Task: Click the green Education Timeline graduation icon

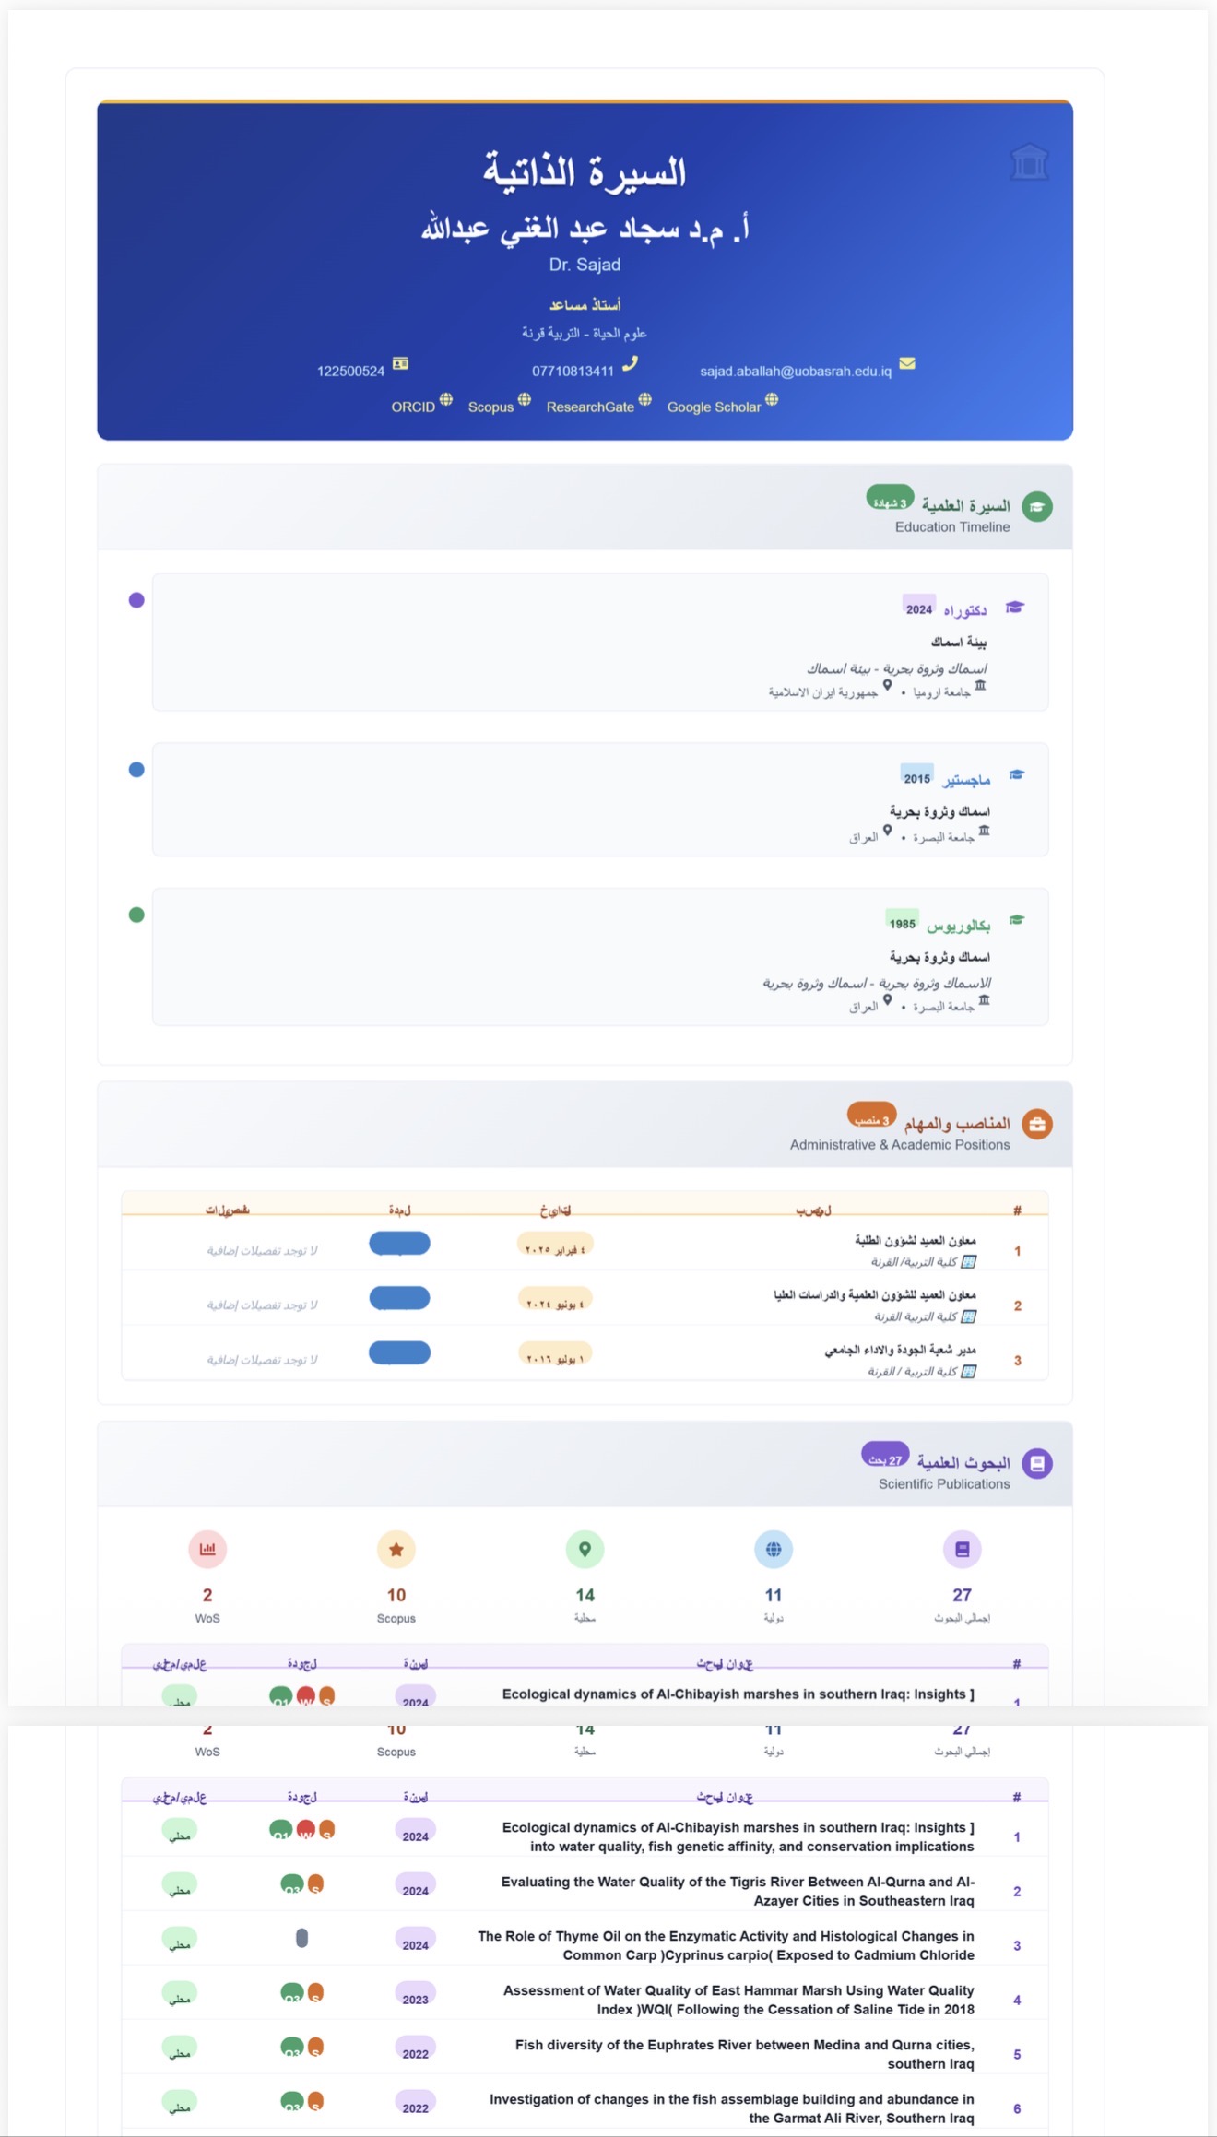Action: 1037,506
